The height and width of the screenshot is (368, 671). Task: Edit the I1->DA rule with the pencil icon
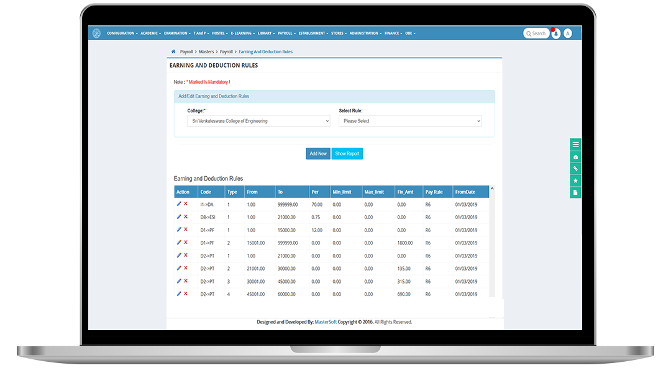178,204
